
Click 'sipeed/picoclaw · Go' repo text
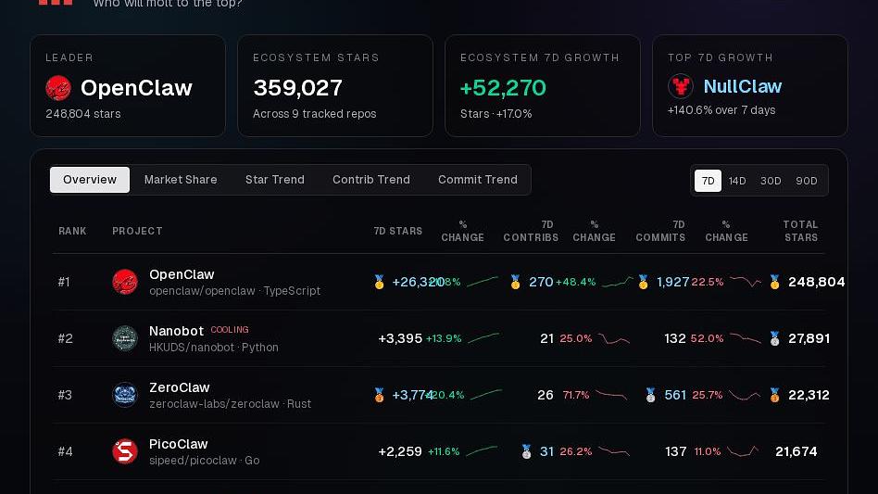(204, 461)
